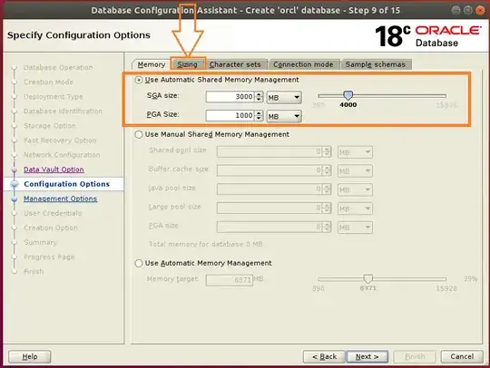490x368 pixels.
Task: Increase SGA size with up stepper arrow
Action: coord(259,94)
